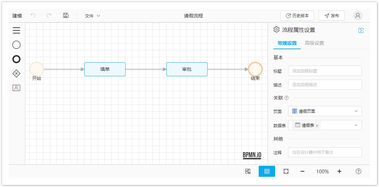379x187 pixels.
Task: Click the arrow connecting 审批 to 结束
Action: [228, 69]
